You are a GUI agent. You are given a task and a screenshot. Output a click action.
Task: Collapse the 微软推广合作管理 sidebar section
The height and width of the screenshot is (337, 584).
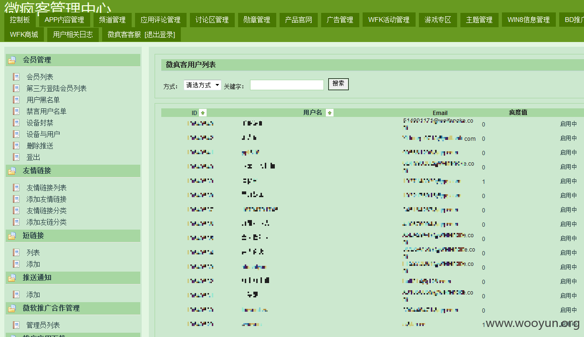click(x=73, y=308)
